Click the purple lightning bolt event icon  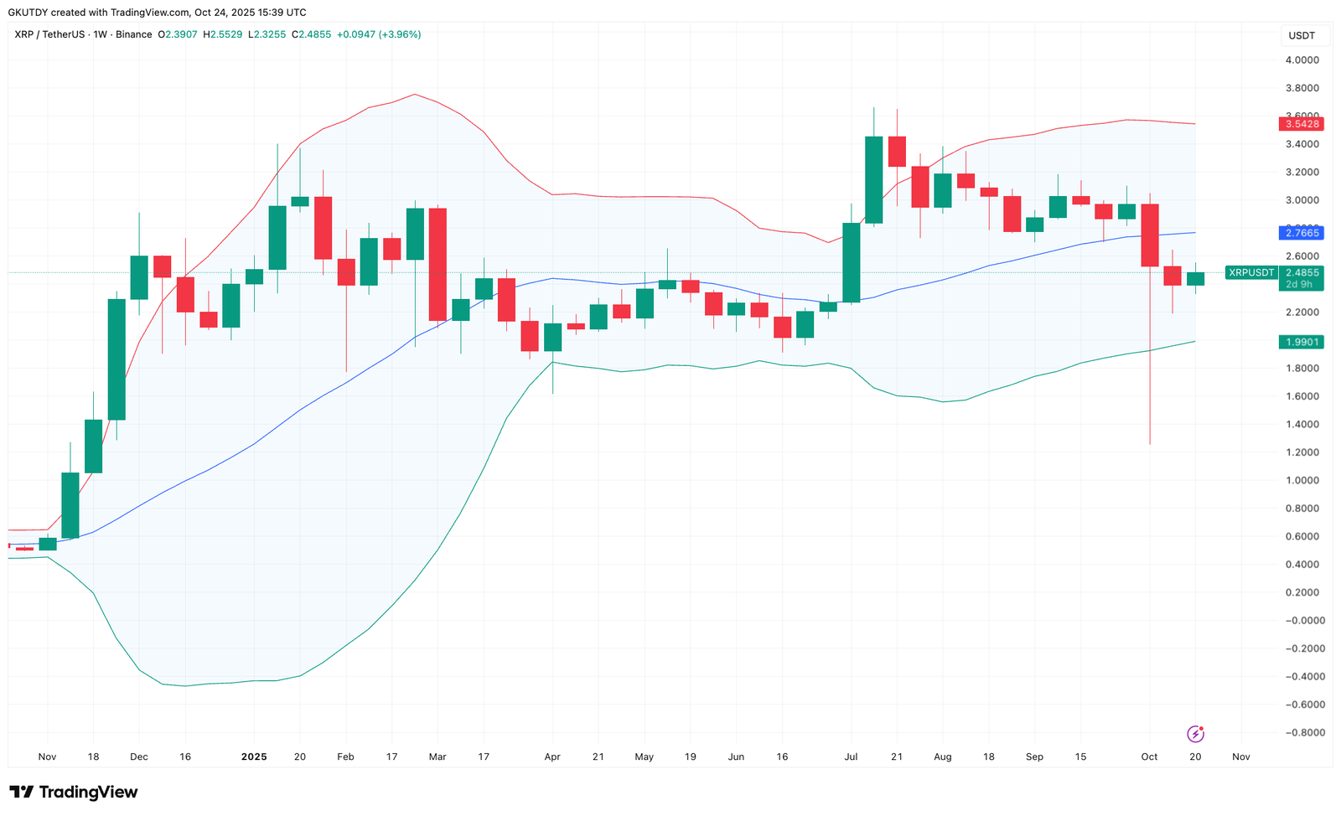(1195, 734)
